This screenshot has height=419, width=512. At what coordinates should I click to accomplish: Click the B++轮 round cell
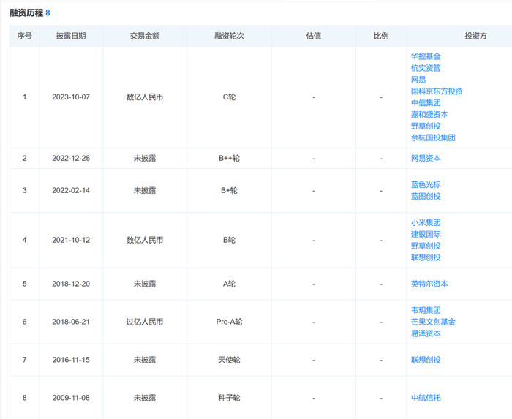(x=229, y=158)
